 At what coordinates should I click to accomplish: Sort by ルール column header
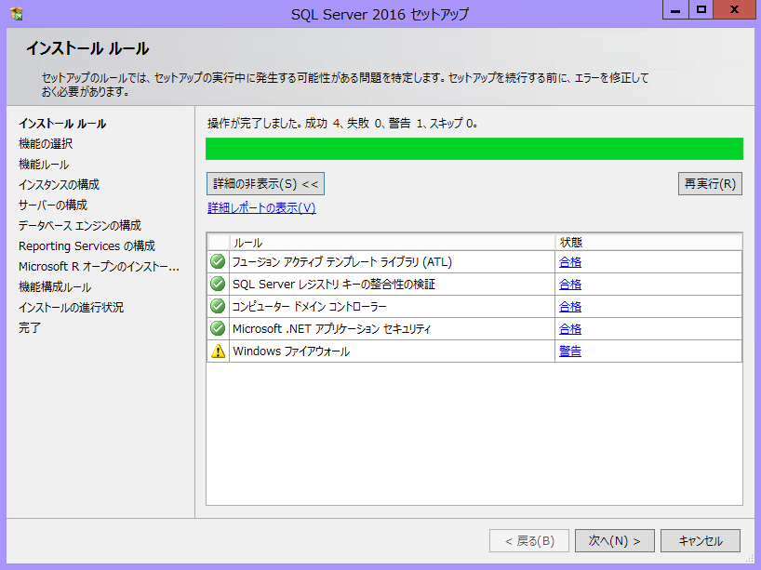(x=391, y=243)
